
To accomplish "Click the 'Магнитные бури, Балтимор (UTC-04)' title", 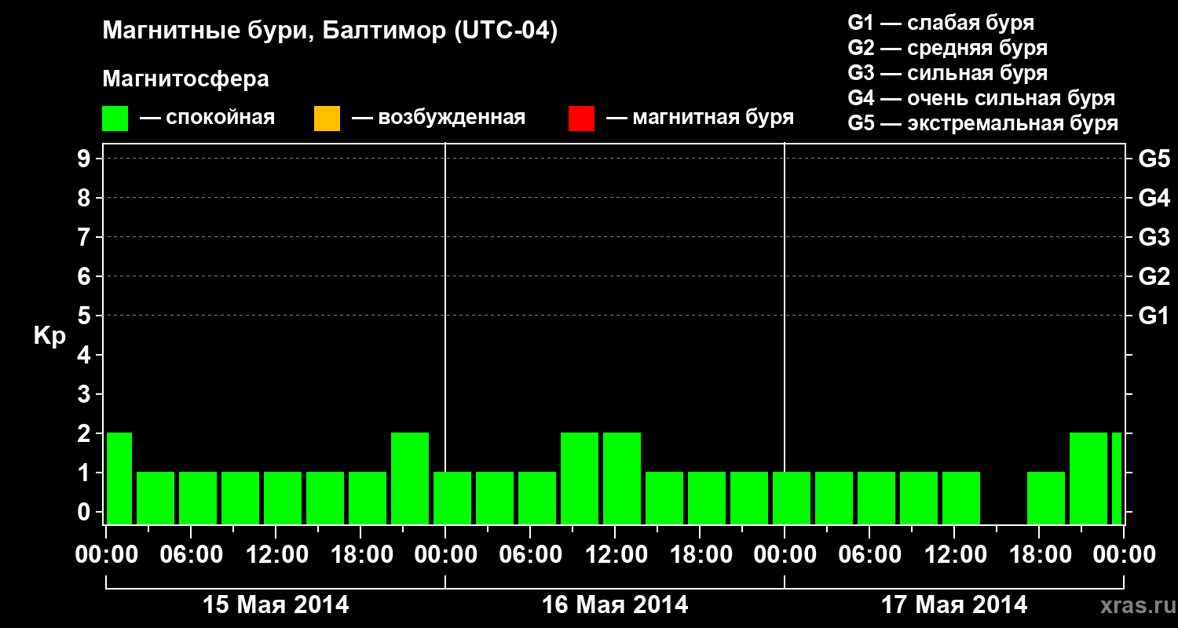I will (x=330, y=32).
